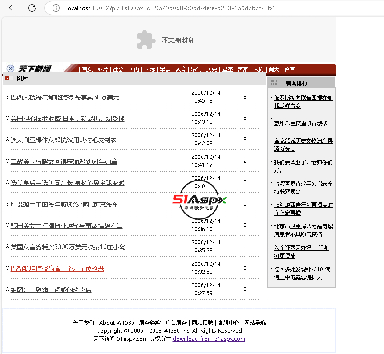The width and height of the screenshot is (384, 354).
Task: Open the 广告服务 footer link
Action: pos(176,323)
